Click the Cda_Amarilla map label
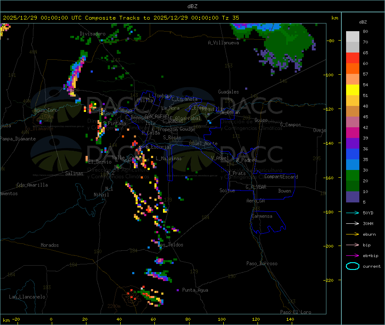This screenshot has height=325, width=385. pyautogui.click(x=32, y=185)
